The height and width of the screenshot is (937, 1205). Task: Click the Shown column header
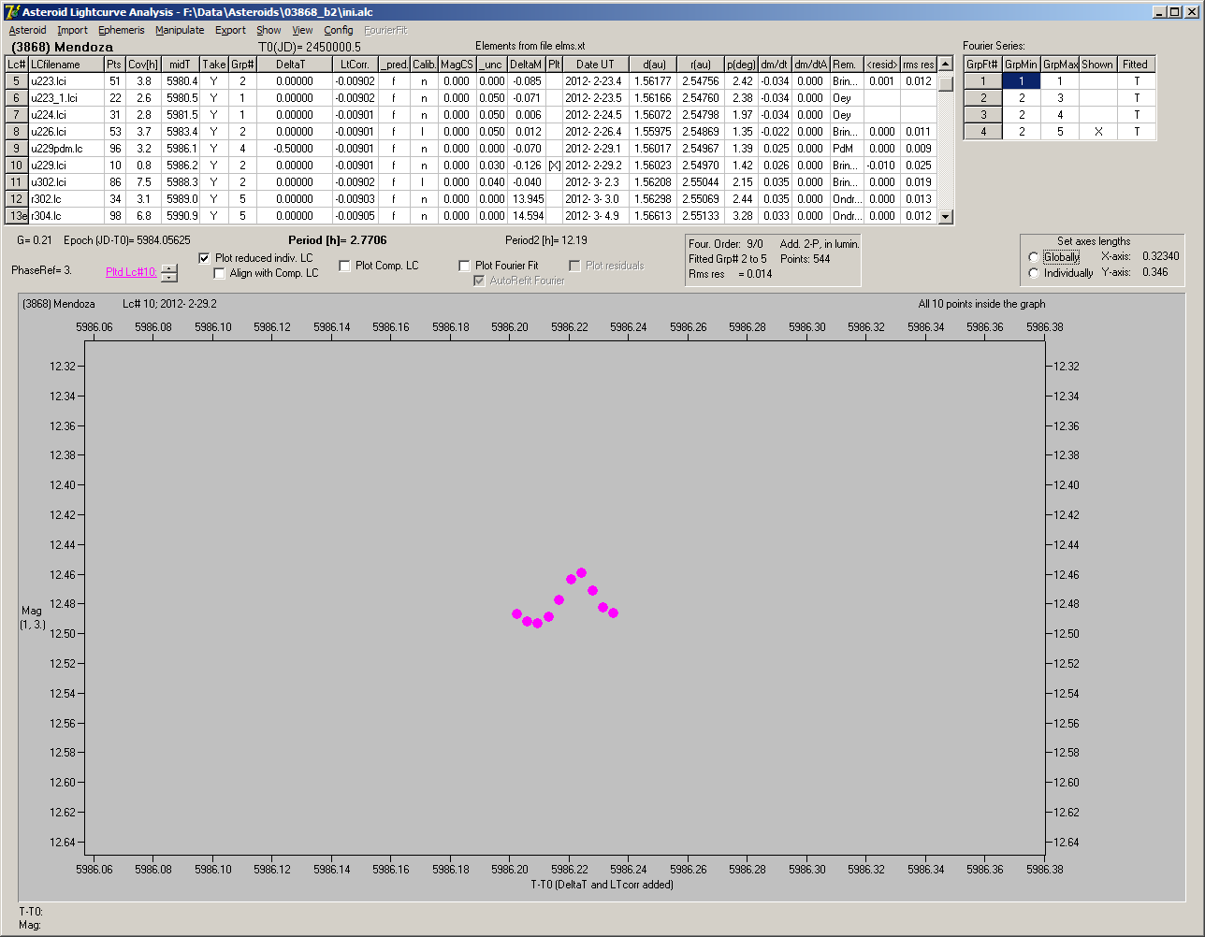(1097, 65)
